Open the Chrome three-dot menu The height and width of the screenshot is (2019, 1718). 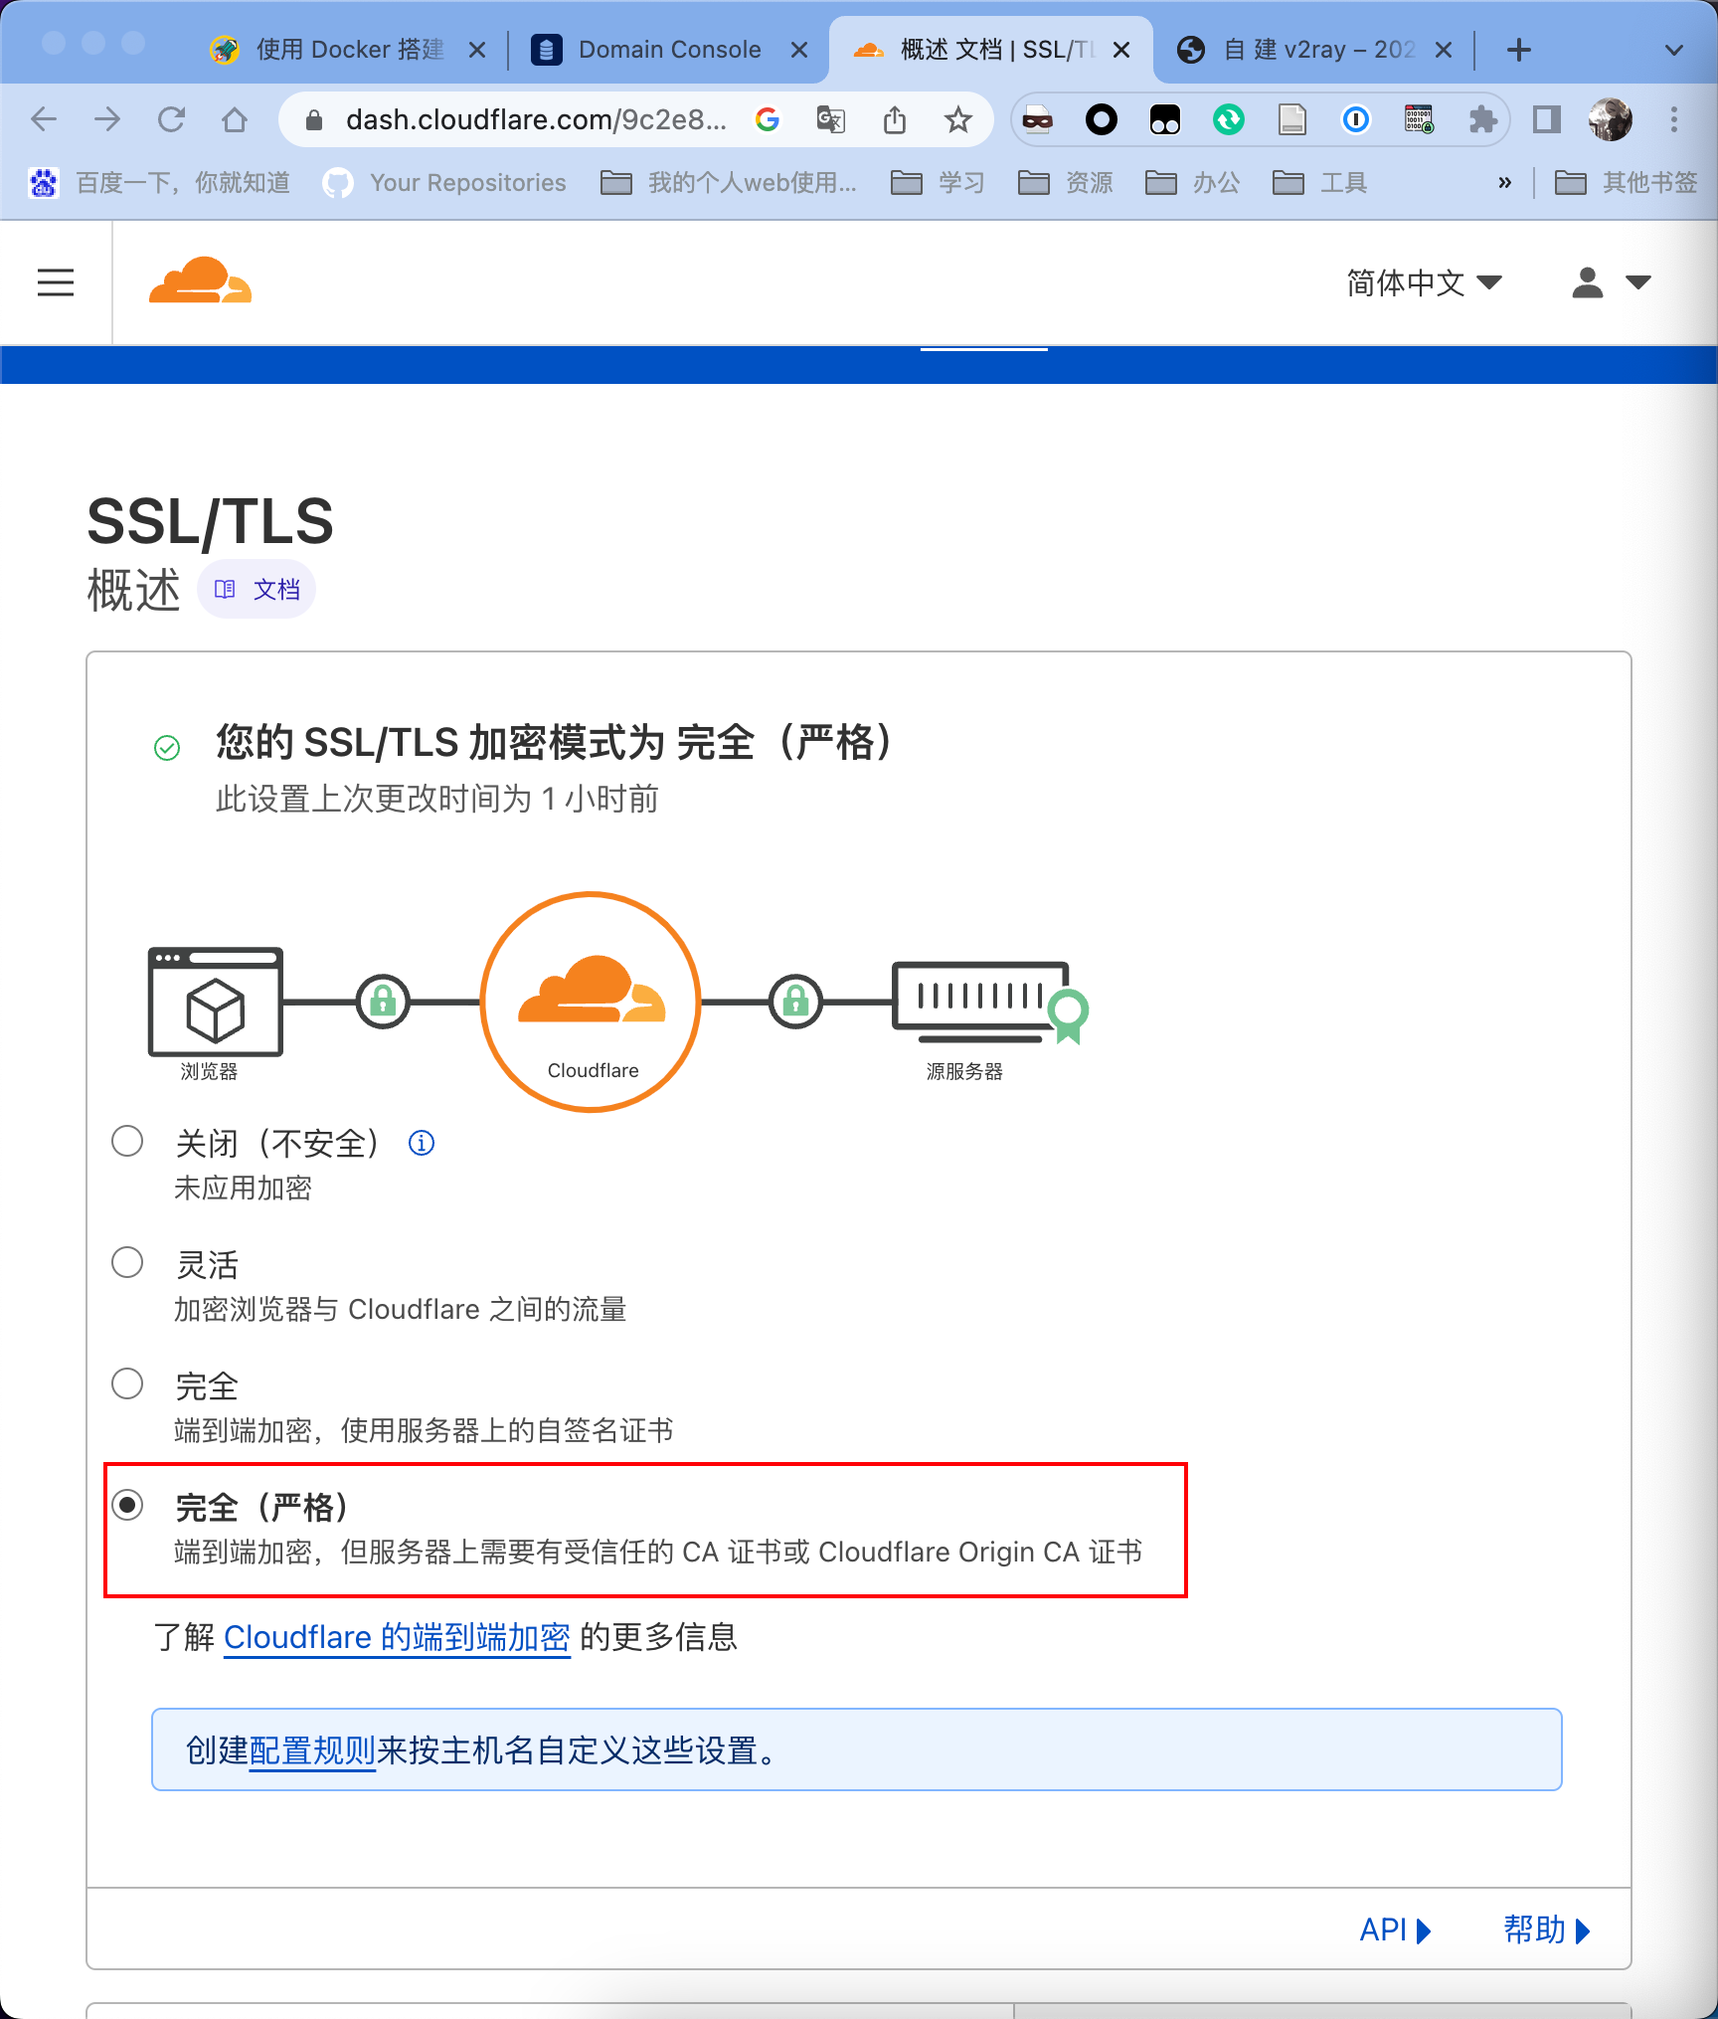pyautogui.click(x=1674, y=120)
